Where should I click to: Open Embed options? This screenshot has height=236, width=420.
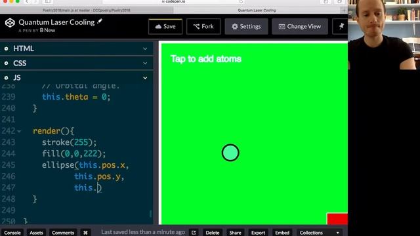[282, 233]
